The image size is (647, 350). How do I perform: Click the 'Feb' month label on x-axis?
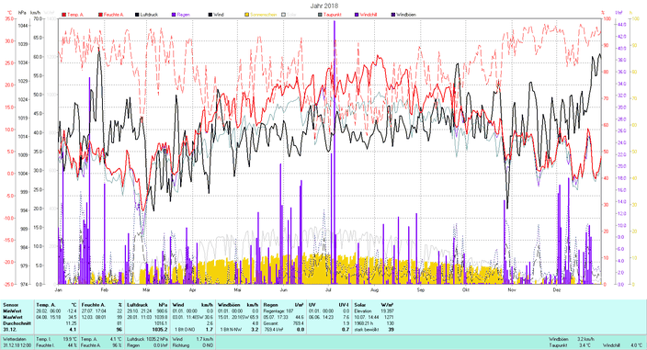coord(104,289)
